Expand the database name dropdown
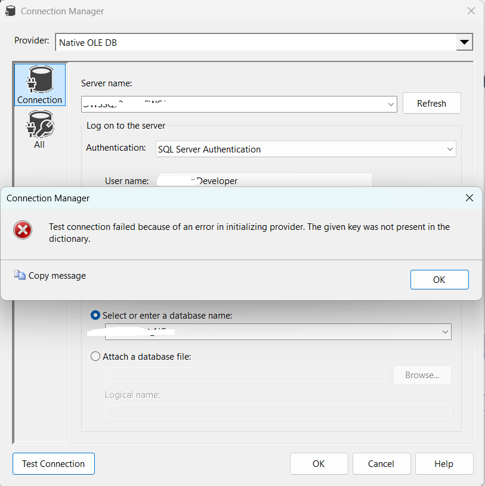485x486 pixels. pos(445,332)
